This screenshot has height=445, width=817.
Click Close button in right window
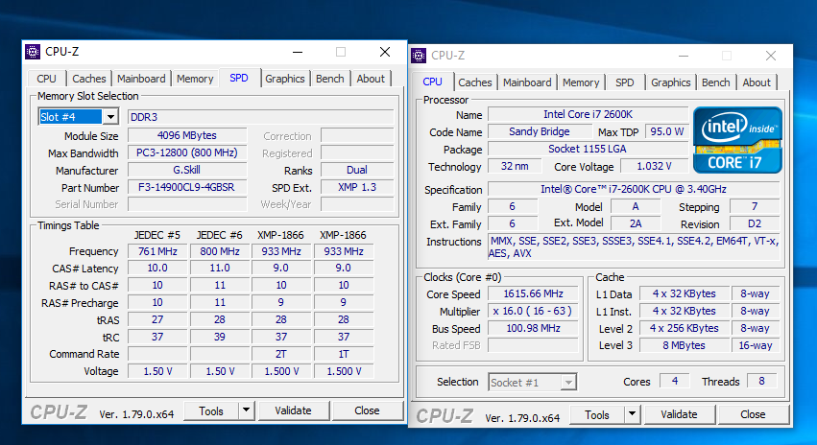753,414
